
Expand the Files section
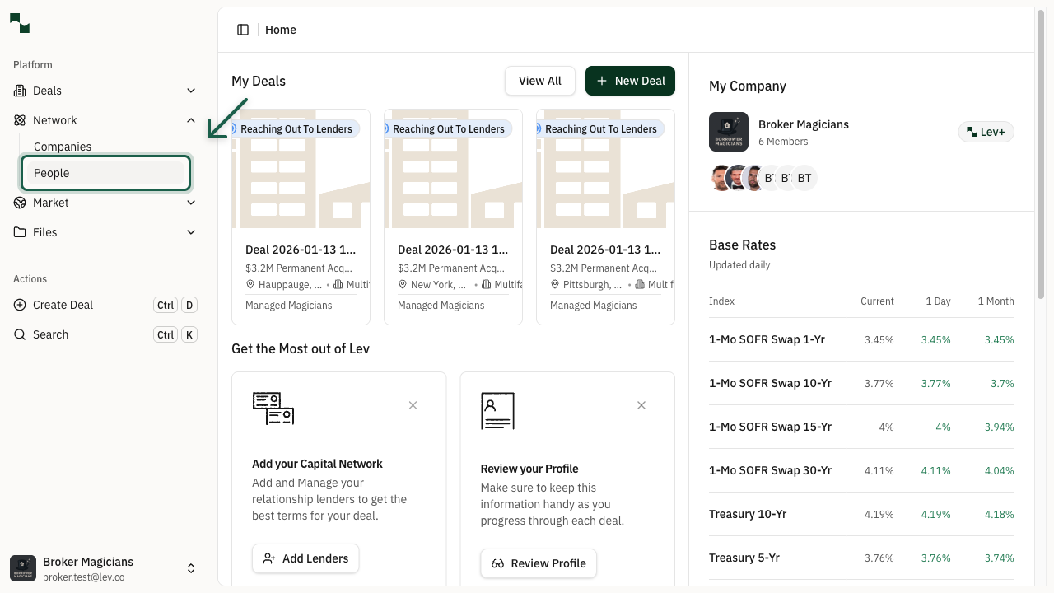pyautogui.click(x=191, y=232)
